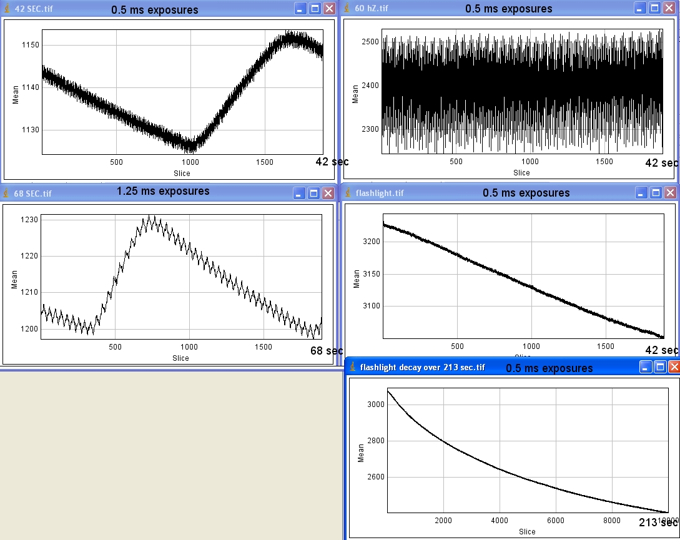This screenshot has height=540, width=680.
Task: Close the flashlight decay over 213 sec.tif window
Action: coord(673,366)
